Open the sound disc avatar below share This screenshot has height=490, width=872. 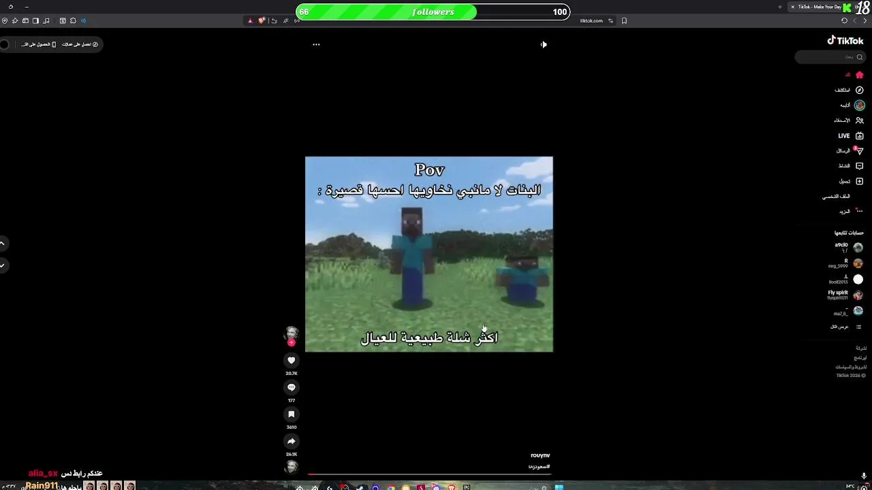(x=292, y=467)
